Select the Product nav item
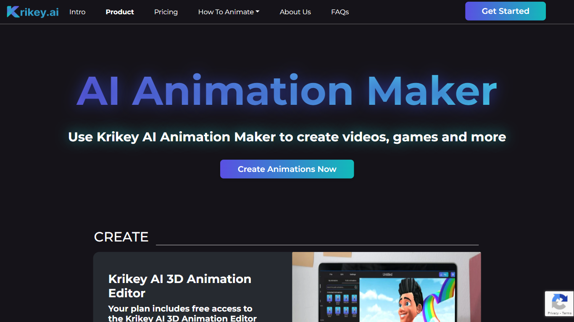Viewport: 574px width, 322px height. [120, 12]
